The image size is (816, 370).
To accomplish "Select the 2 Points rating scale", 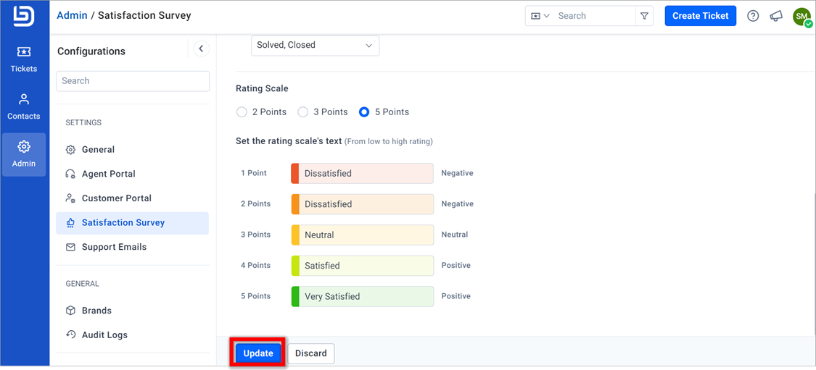I will tap(242, 112).
